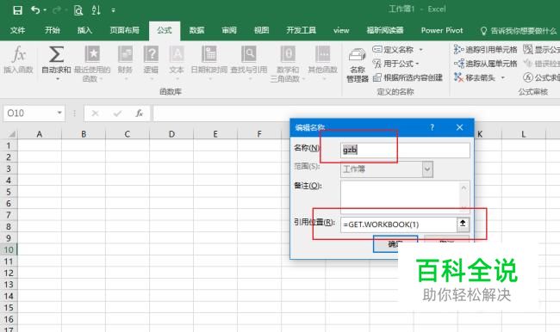Image resolution: width=560 pixels, height=332 pixels.
Task: Switch to the View tab
Action: pyautogui.click(x=261, y=30)
